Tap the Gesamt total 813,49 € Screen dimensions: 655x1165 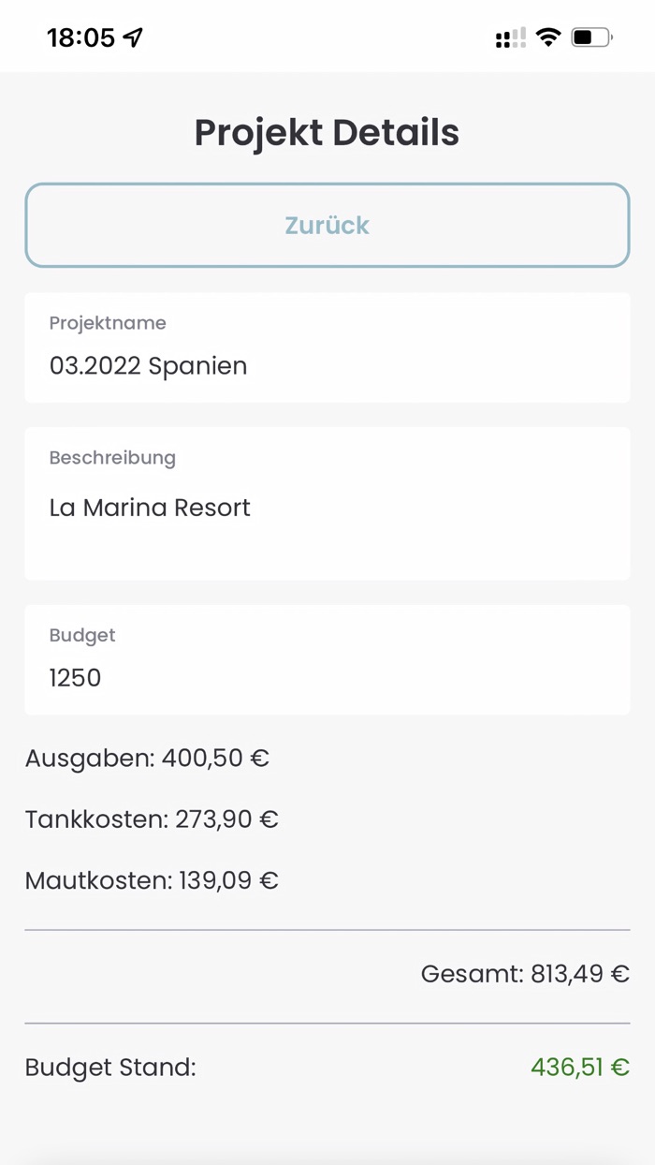tap(526, 974)
